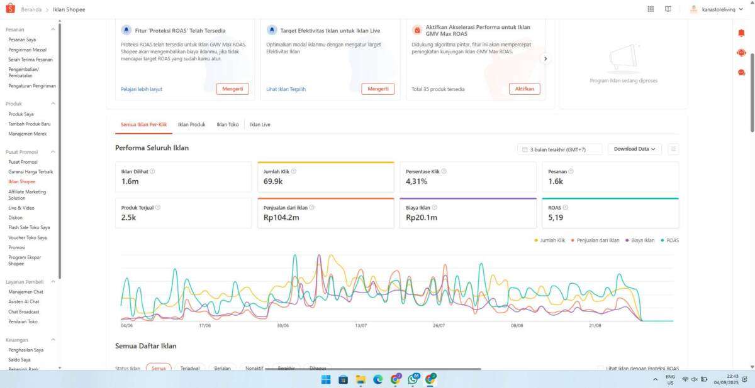Screen dimensions: 755x388
Task: Collapse the Pesanan sidebar section
Action: [x=53, y=30]
